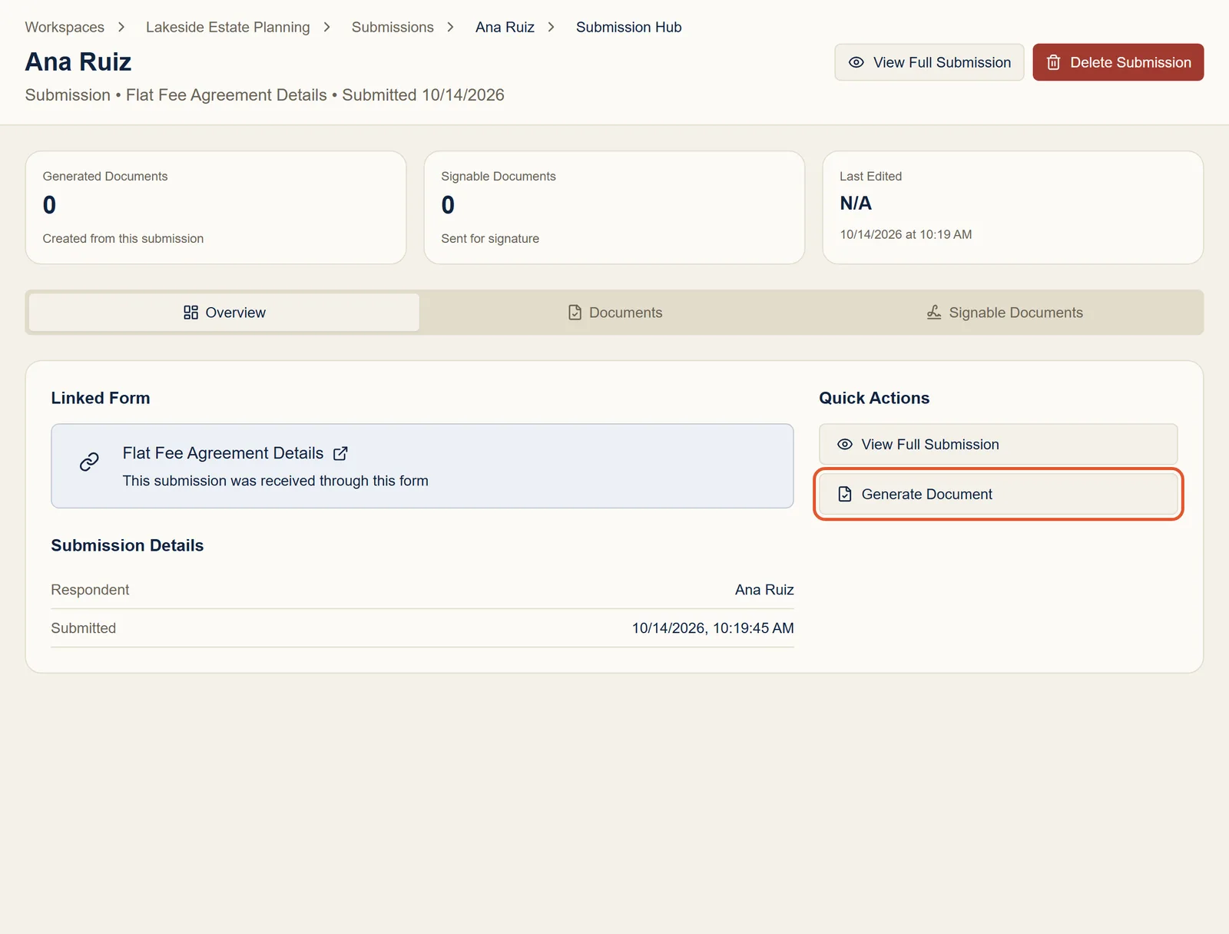The image size is (1229, 934).
Task: Click submitted timestamp 10/14/2026, 10:19:45 AM
Action: pos(713,628)
